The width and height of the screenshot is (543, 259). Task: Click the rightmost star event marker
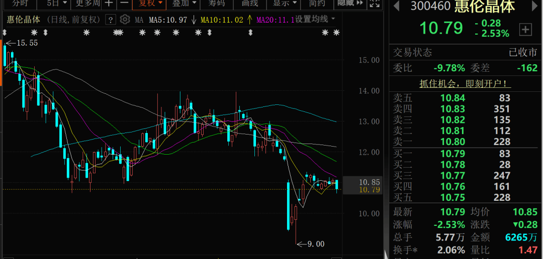coord(336,33)
